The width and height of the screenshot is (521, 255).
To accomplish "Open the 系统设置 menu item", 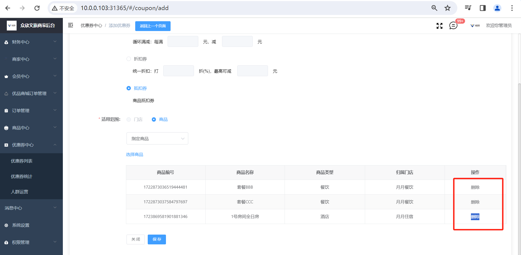I will coord(31,225).
